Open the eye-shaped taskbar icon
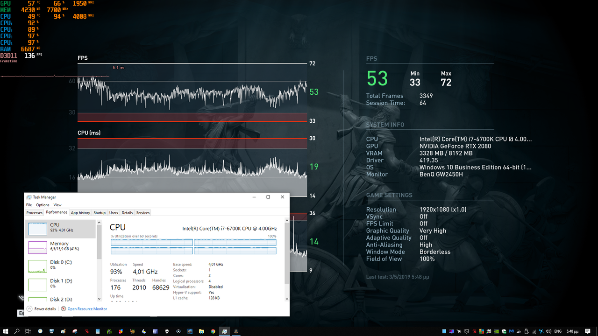598x336 pixels. click(178, 331)
